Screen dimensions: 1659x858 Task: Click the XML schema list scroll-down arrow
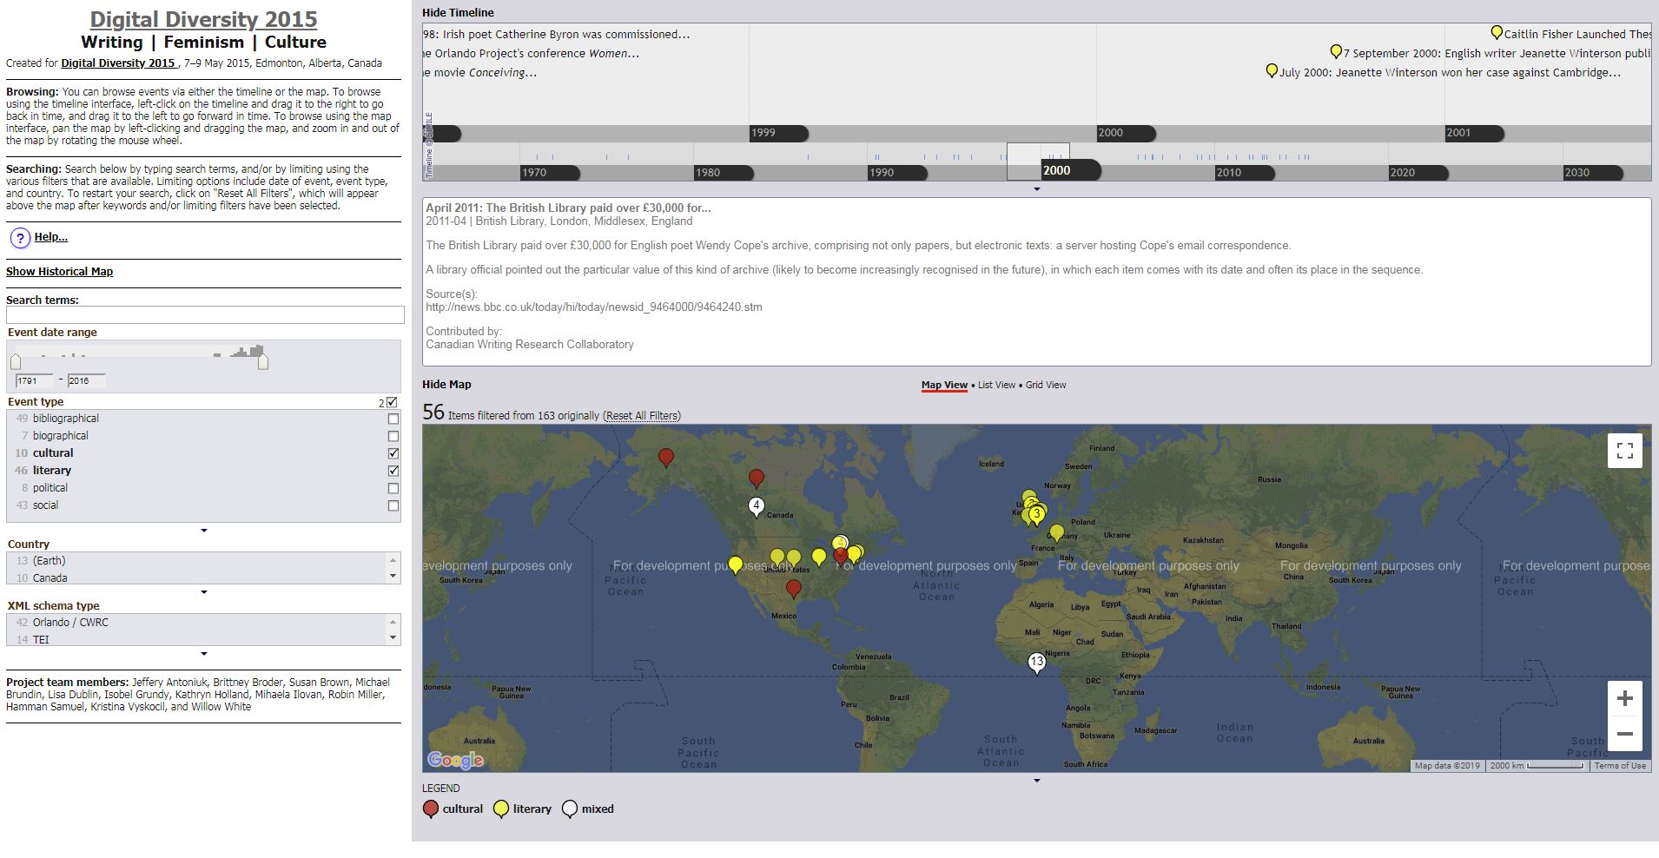[x=393, y=637]
